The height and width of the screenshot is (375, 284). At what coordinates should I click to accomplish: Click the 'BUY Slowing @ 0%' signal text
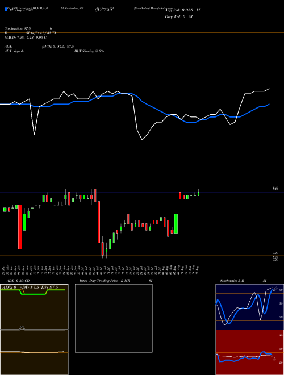point(89,51)
